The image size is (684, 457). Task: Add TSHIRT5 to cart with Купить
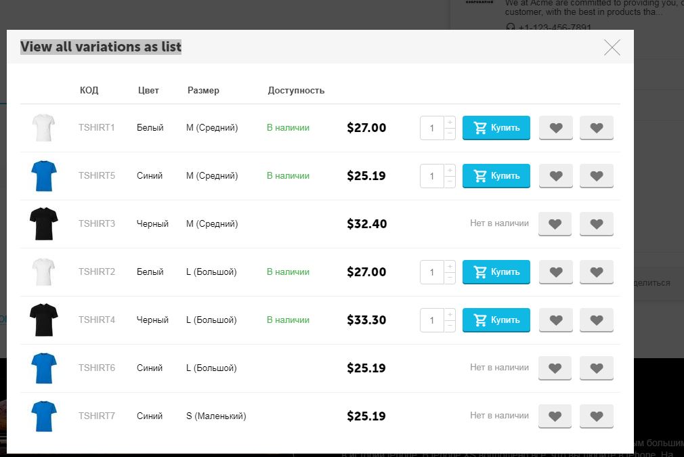click(496, 176)
